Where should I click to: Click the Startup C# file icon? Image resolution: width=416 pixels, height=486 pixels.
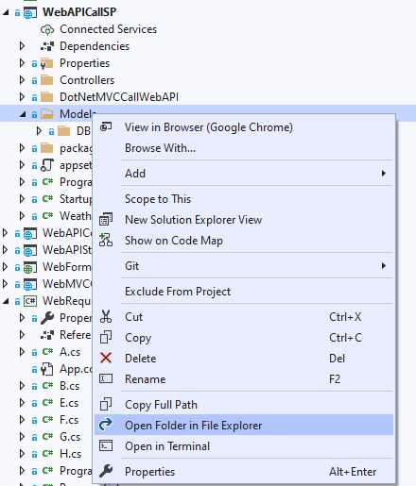(x=47, y=199)
